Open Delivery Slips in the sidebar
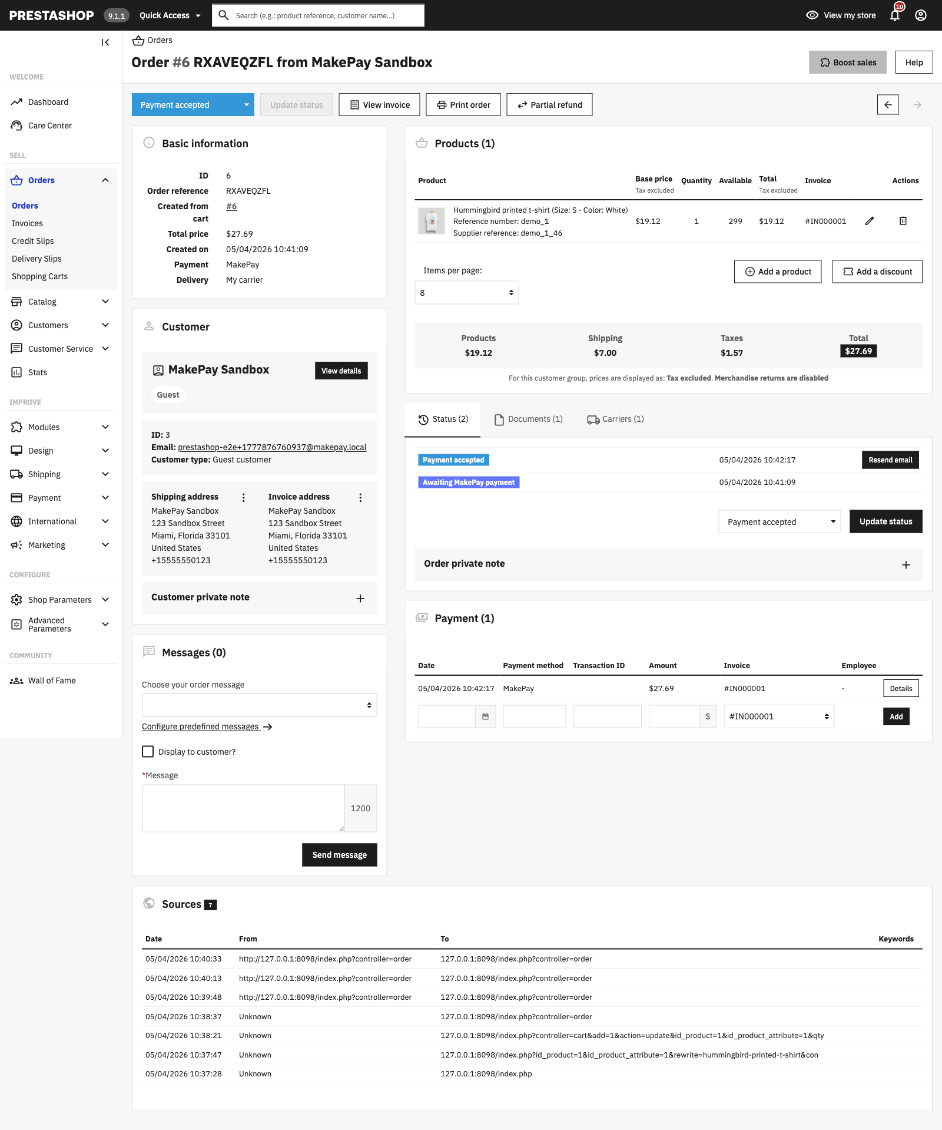 pyautogui.click(x=37, y=259)
